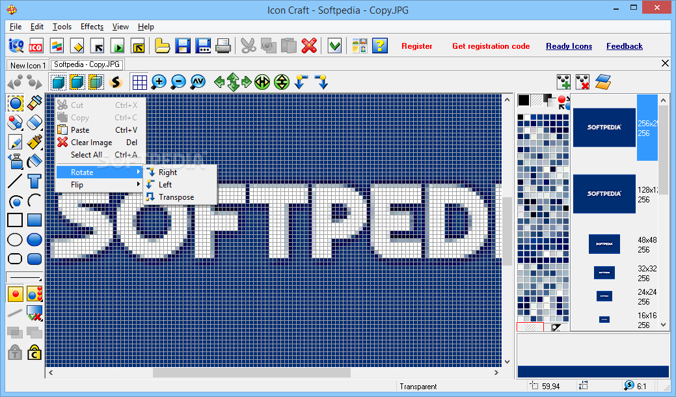Select the 128x128 icon thumbnail
Viewport: 676px width, 397px height.
(x=604, y=194)
